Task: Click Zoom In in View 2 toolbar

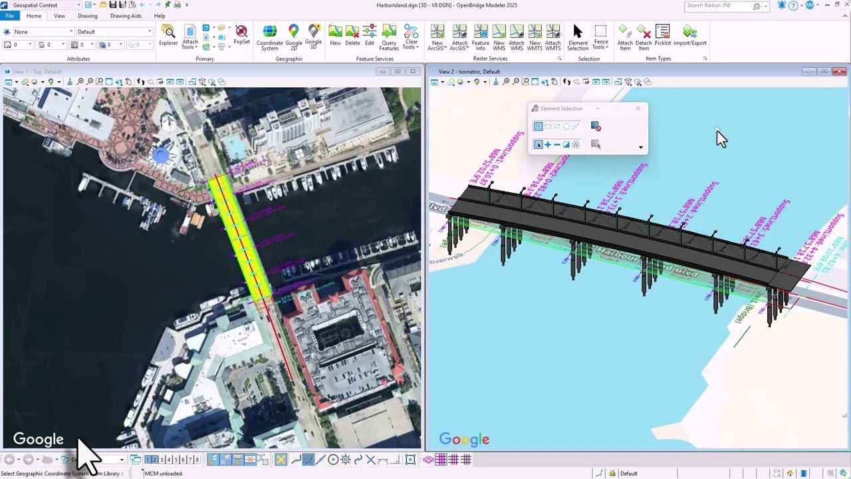Action: [x=506, y=82]
